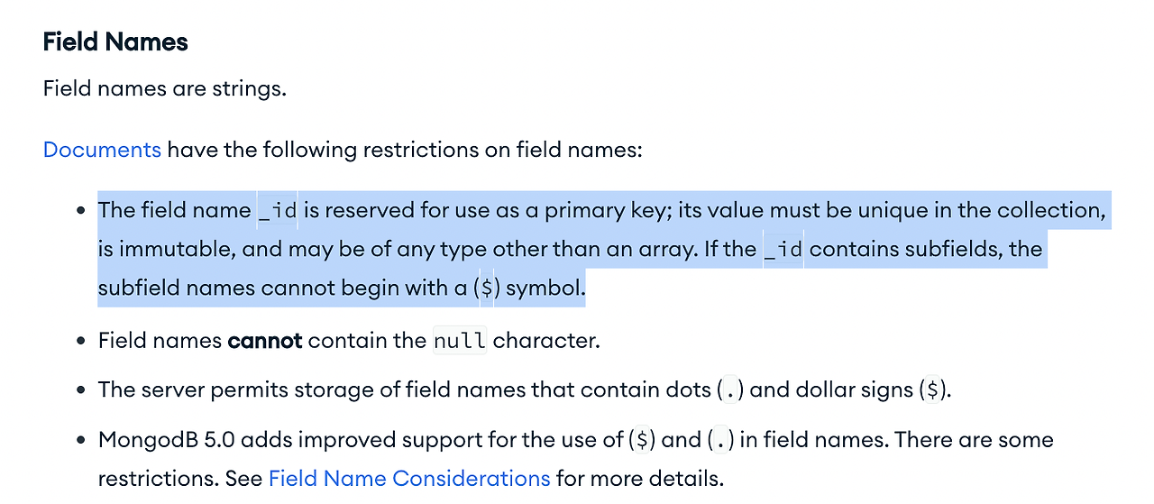Click 'primary key' in the highlighted text
1154x504 pixels.
click(592, 211)
